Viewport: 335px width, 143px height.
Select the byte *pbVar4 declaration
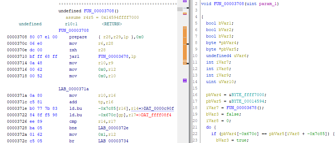[x=222, y=43]
